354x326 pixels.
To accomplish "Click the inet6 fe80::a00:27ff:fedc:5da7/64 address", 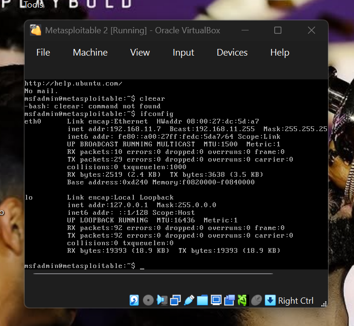I will coord(150,136).
